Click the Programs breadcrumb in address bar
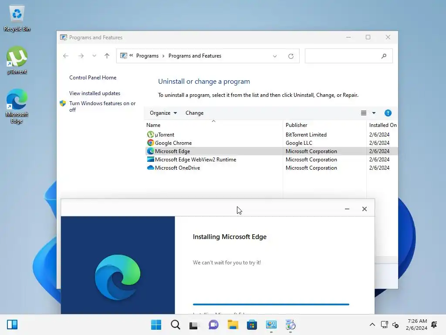Viewport: 446px width, 335px height. pos(147,56)
